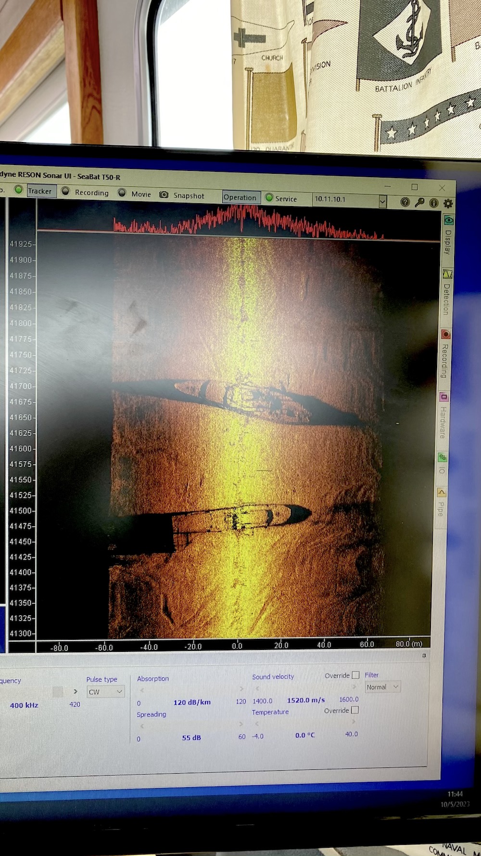This screenshot has height=856, width=481.
Task: Click the Absorption slider track
Action: click(191, 689)
